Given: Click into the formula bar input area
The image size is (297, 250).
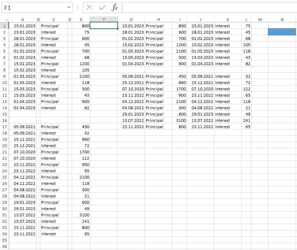Looking at the screenshot, I should [x=210, y=8].
